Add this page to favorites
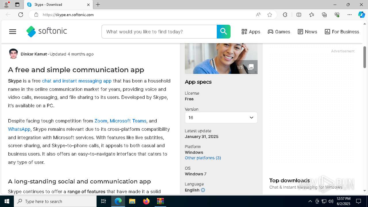Screen dimensions: 368x207 click(x=270, y=15)
